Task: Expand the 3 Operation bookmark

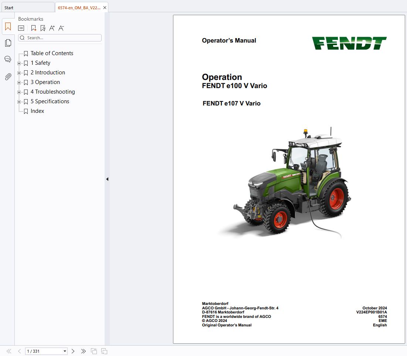Action: pyautogui.click(x=19, y=83)
